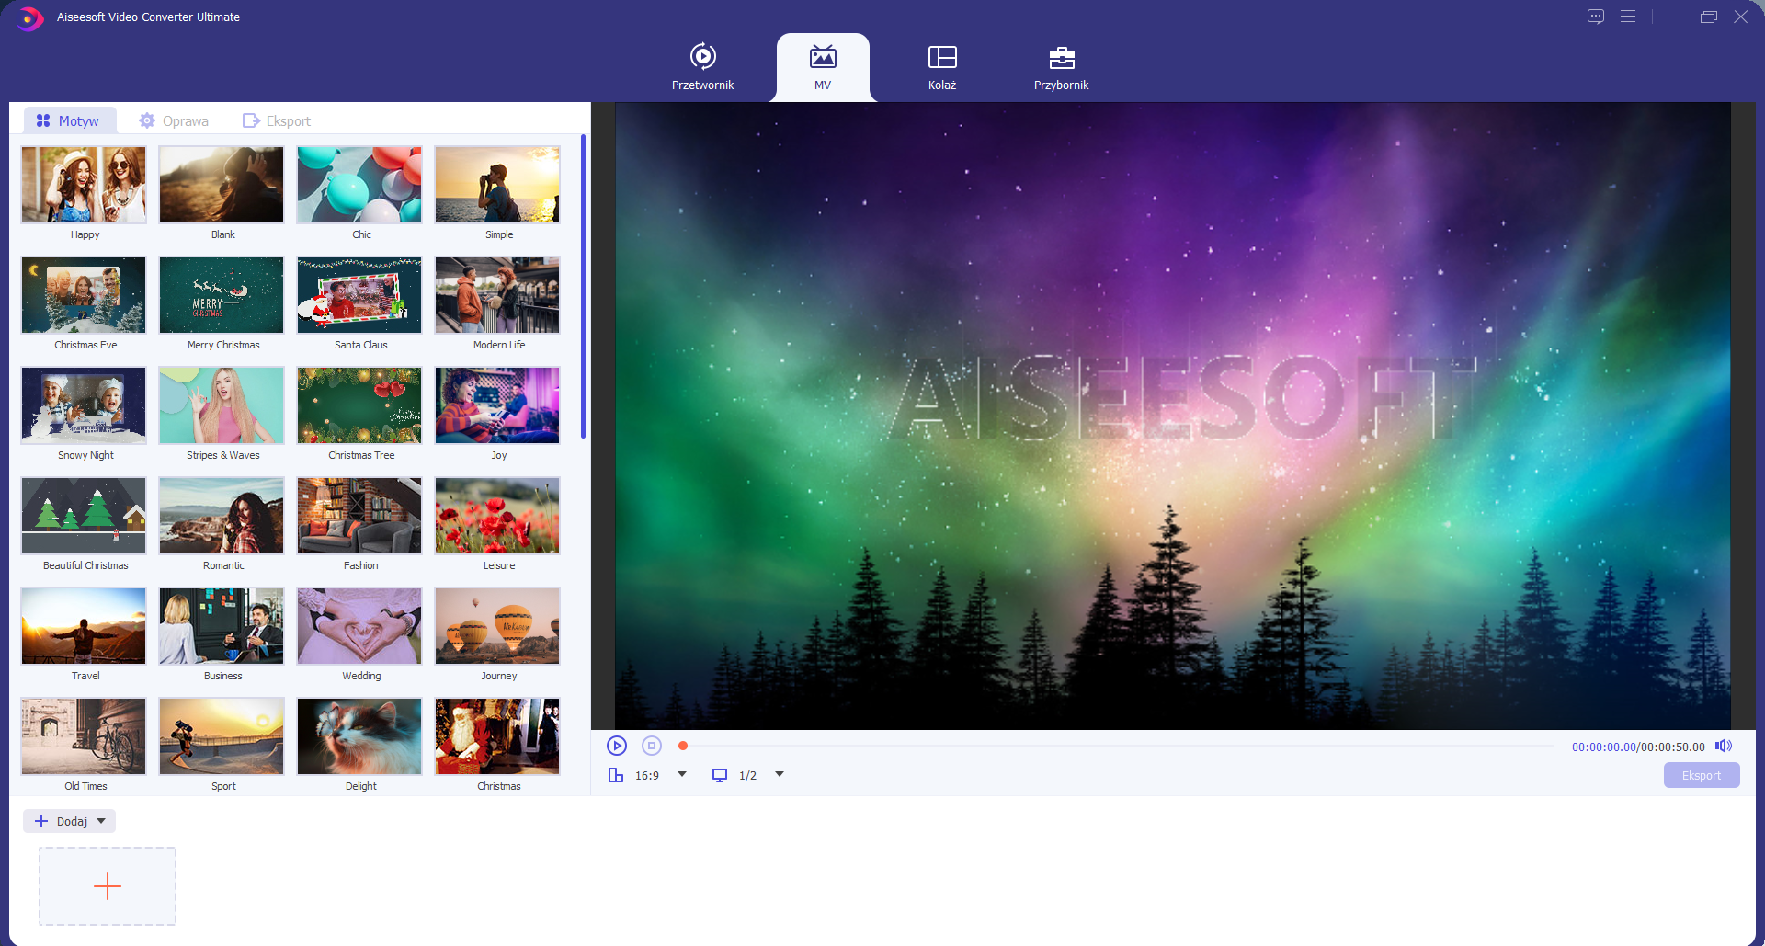Viewport: 1765px width, 946px height.
Task: Select the Christmas Eve theme thumbnail
Action: click(x=84, y=295)
